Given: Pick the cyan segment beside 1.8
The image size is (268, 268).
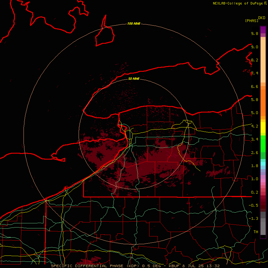Looking at the screenshot, I should 263,164.
